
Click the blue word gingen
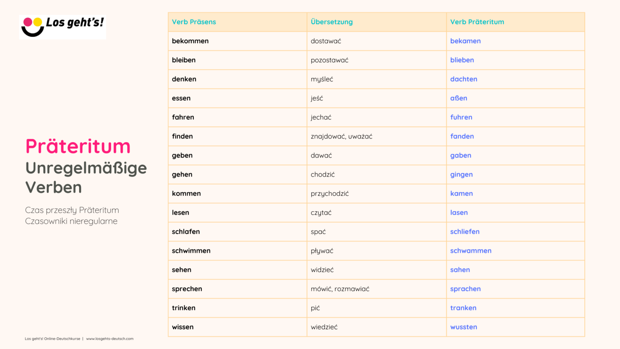pos(461,174)
